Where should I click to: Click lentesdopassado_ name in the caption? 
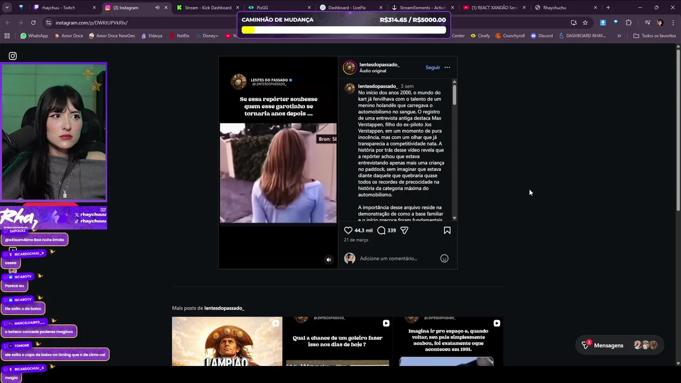pyautogui.click(x=378, y=86)
